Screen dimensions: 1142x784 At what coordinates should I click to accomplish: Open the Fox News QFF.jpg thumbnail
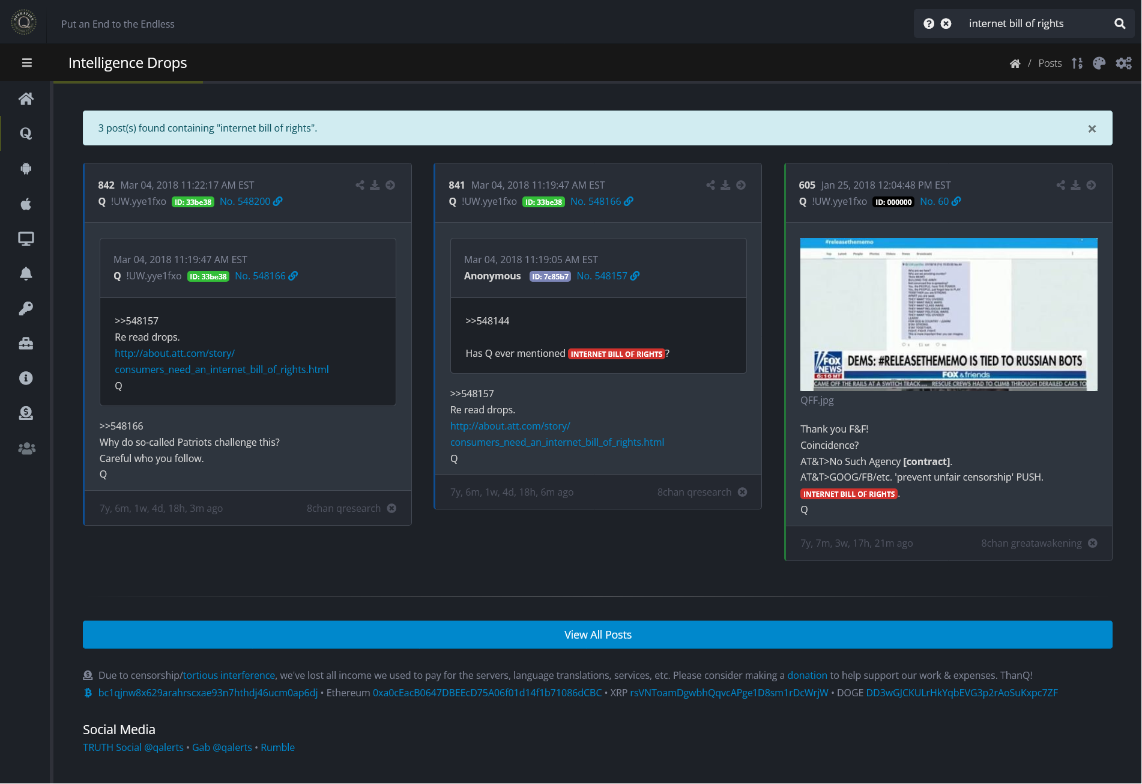949,314
